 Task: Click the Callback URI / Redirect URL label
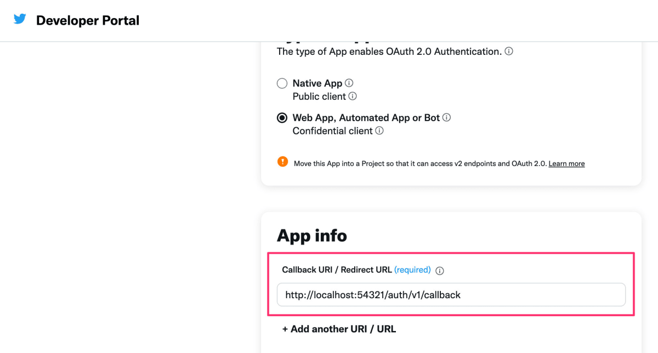337,270
